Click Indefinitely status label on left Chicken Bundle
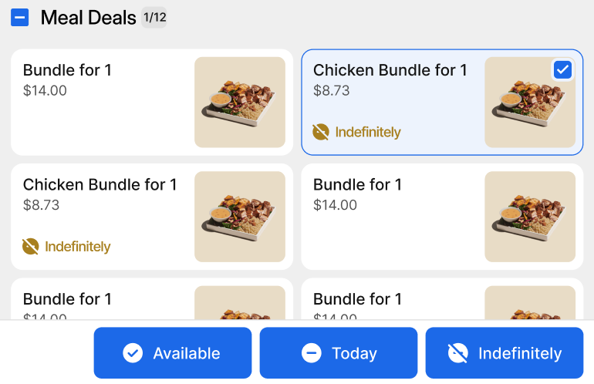Viewport: 594px width, 384px height. [78, 247]
